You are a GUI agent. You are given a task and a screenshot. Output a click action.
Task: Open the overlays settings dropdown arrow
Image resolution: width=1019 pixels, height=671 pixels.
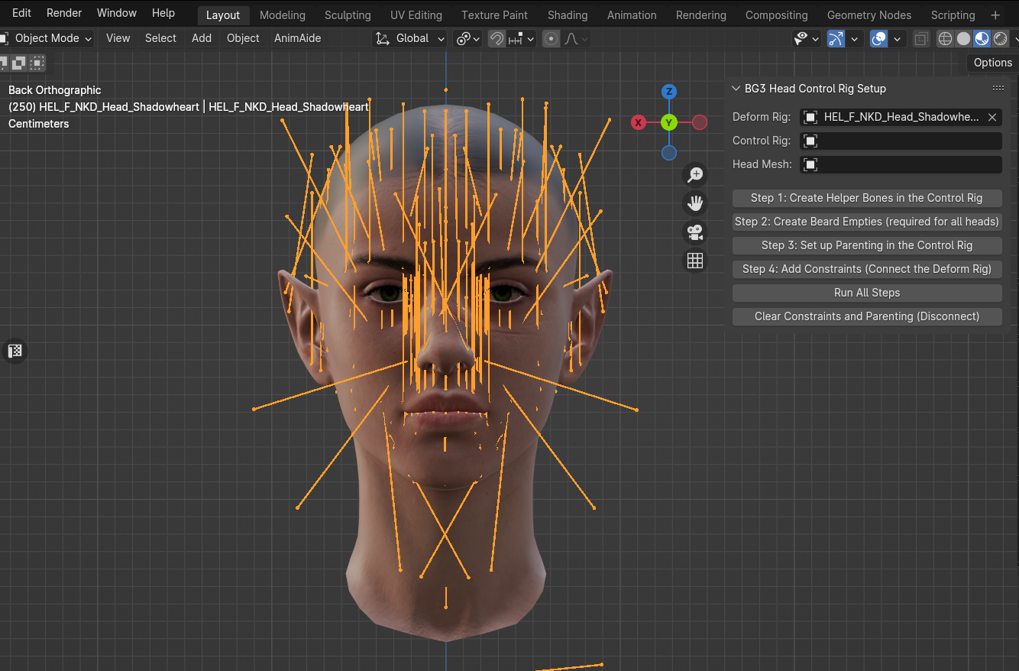pyautogui.click(x=898, y=38)
